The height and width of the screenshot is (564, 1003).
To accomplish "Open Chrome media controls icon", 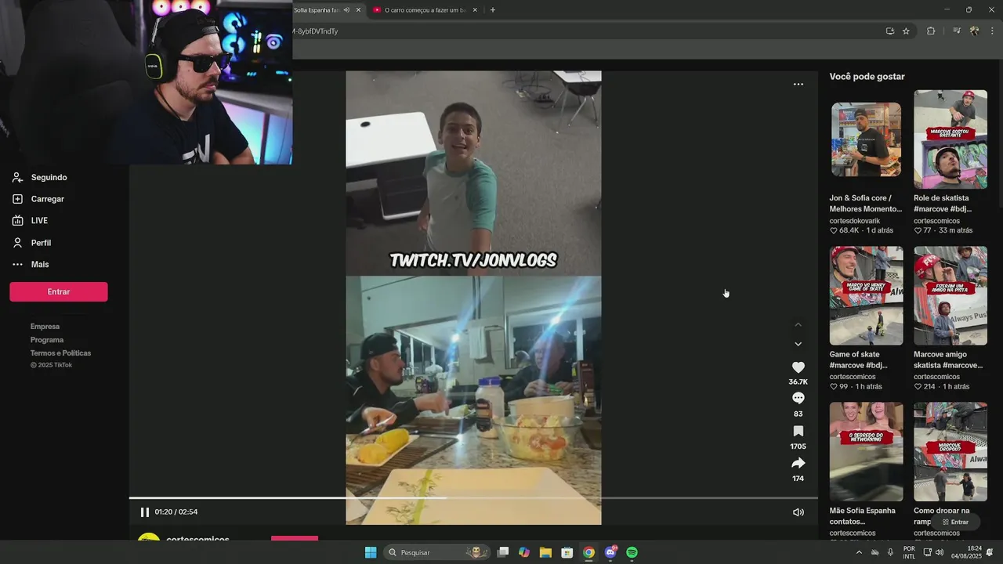I will click(957, 31).
